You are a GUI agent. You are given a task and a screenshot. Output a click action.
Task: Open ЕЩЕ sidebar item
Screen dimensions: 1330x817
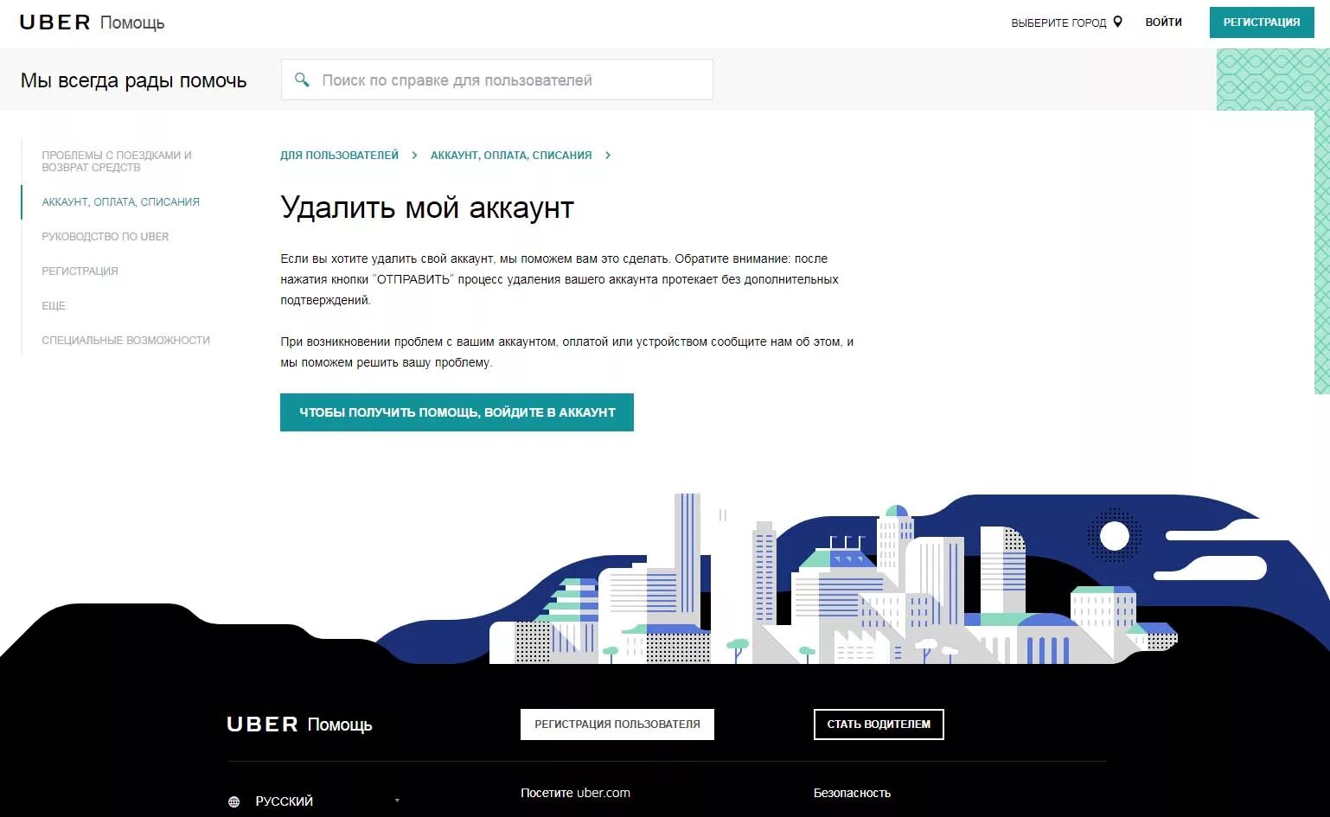[54, 305]
